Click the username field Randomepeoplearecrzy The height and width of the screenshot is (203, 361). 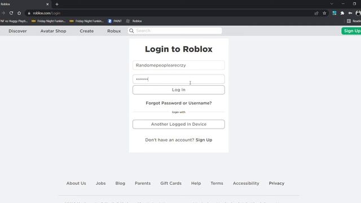[179, 65]
